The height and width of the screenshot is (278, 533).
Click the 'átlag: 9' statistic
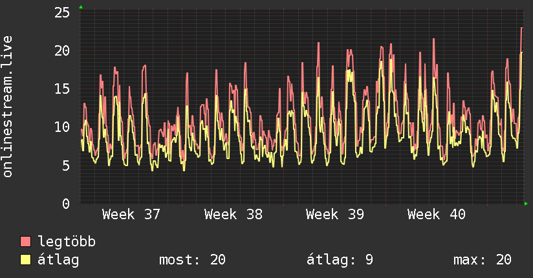[x=340, y=260]
